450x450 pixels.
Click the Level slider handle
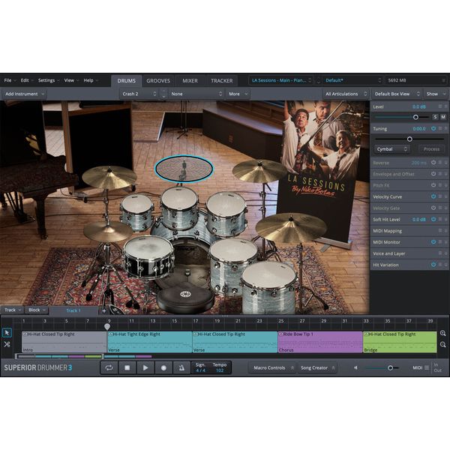(415, 117)
